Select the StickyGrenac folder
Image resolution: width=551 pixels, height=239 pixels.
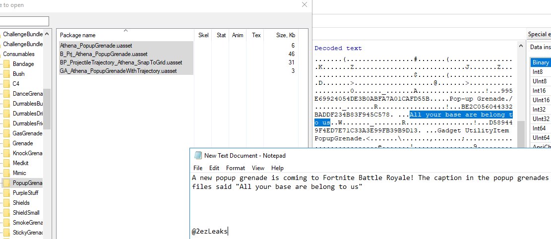click(x=27, y=233)
